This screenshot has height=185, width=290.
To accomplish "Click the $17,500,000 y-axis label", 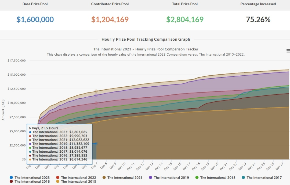I will (x=17, y=61).
